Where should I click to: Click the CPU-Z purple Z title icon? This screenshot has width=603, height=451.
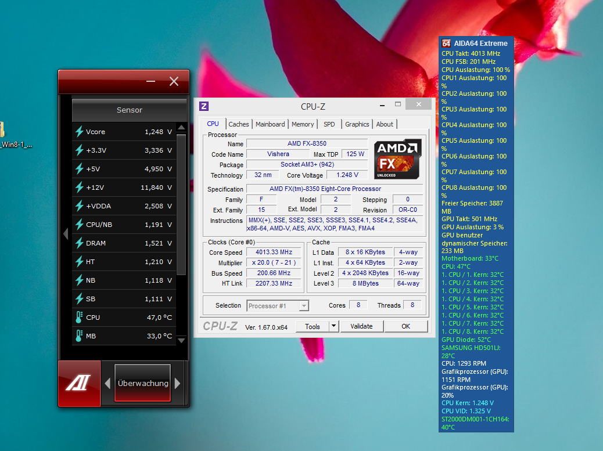tap(204, 106)
